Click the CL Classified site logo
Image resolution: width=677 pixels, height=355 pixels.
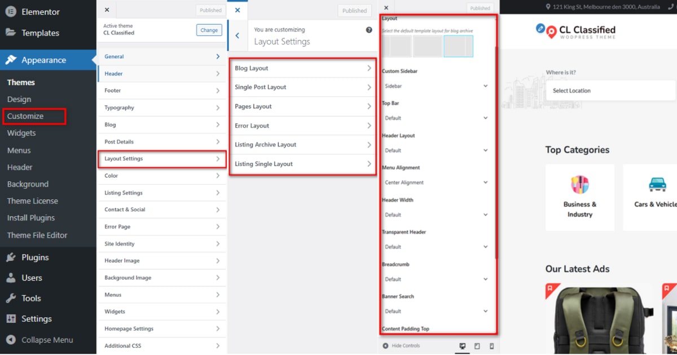tap(581, 32)
